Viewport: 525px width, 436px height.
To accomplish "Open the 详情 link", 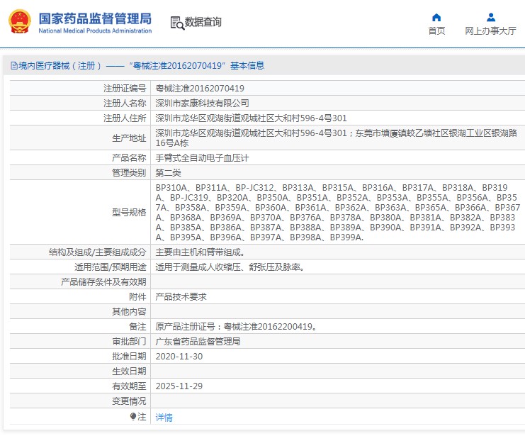I will pos(164,418).
